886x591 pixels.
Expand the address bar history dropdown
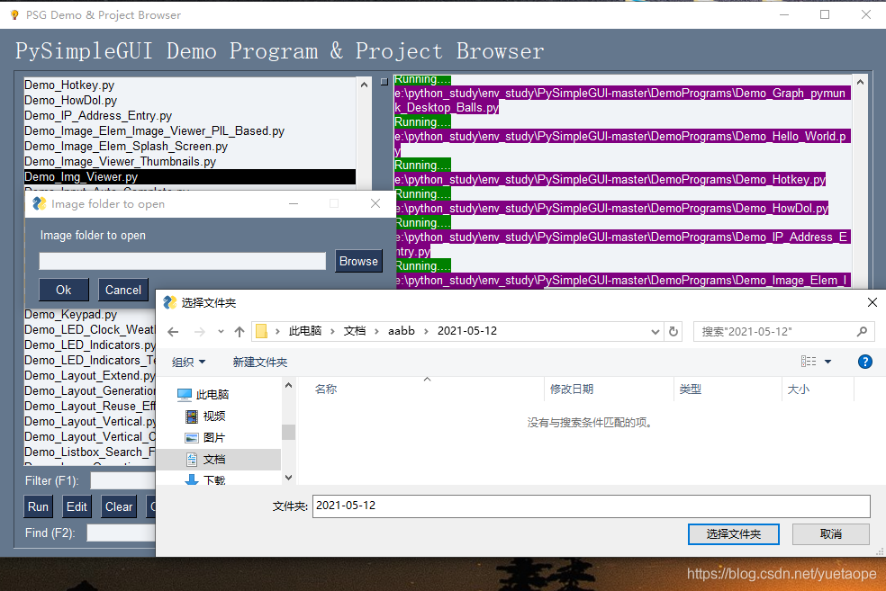(x=655, y=331)
